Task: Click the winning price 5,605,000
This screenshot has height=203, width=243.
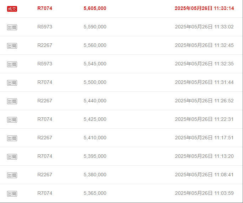Action: 95,8
